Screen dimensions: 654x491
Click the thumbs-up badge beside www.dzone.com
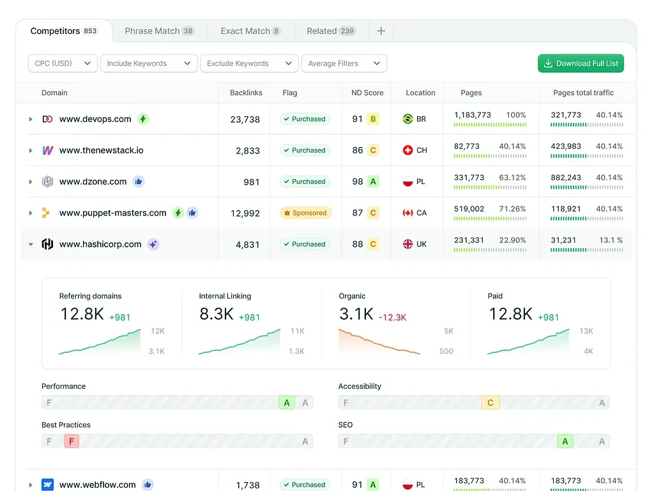coord(139,182)
